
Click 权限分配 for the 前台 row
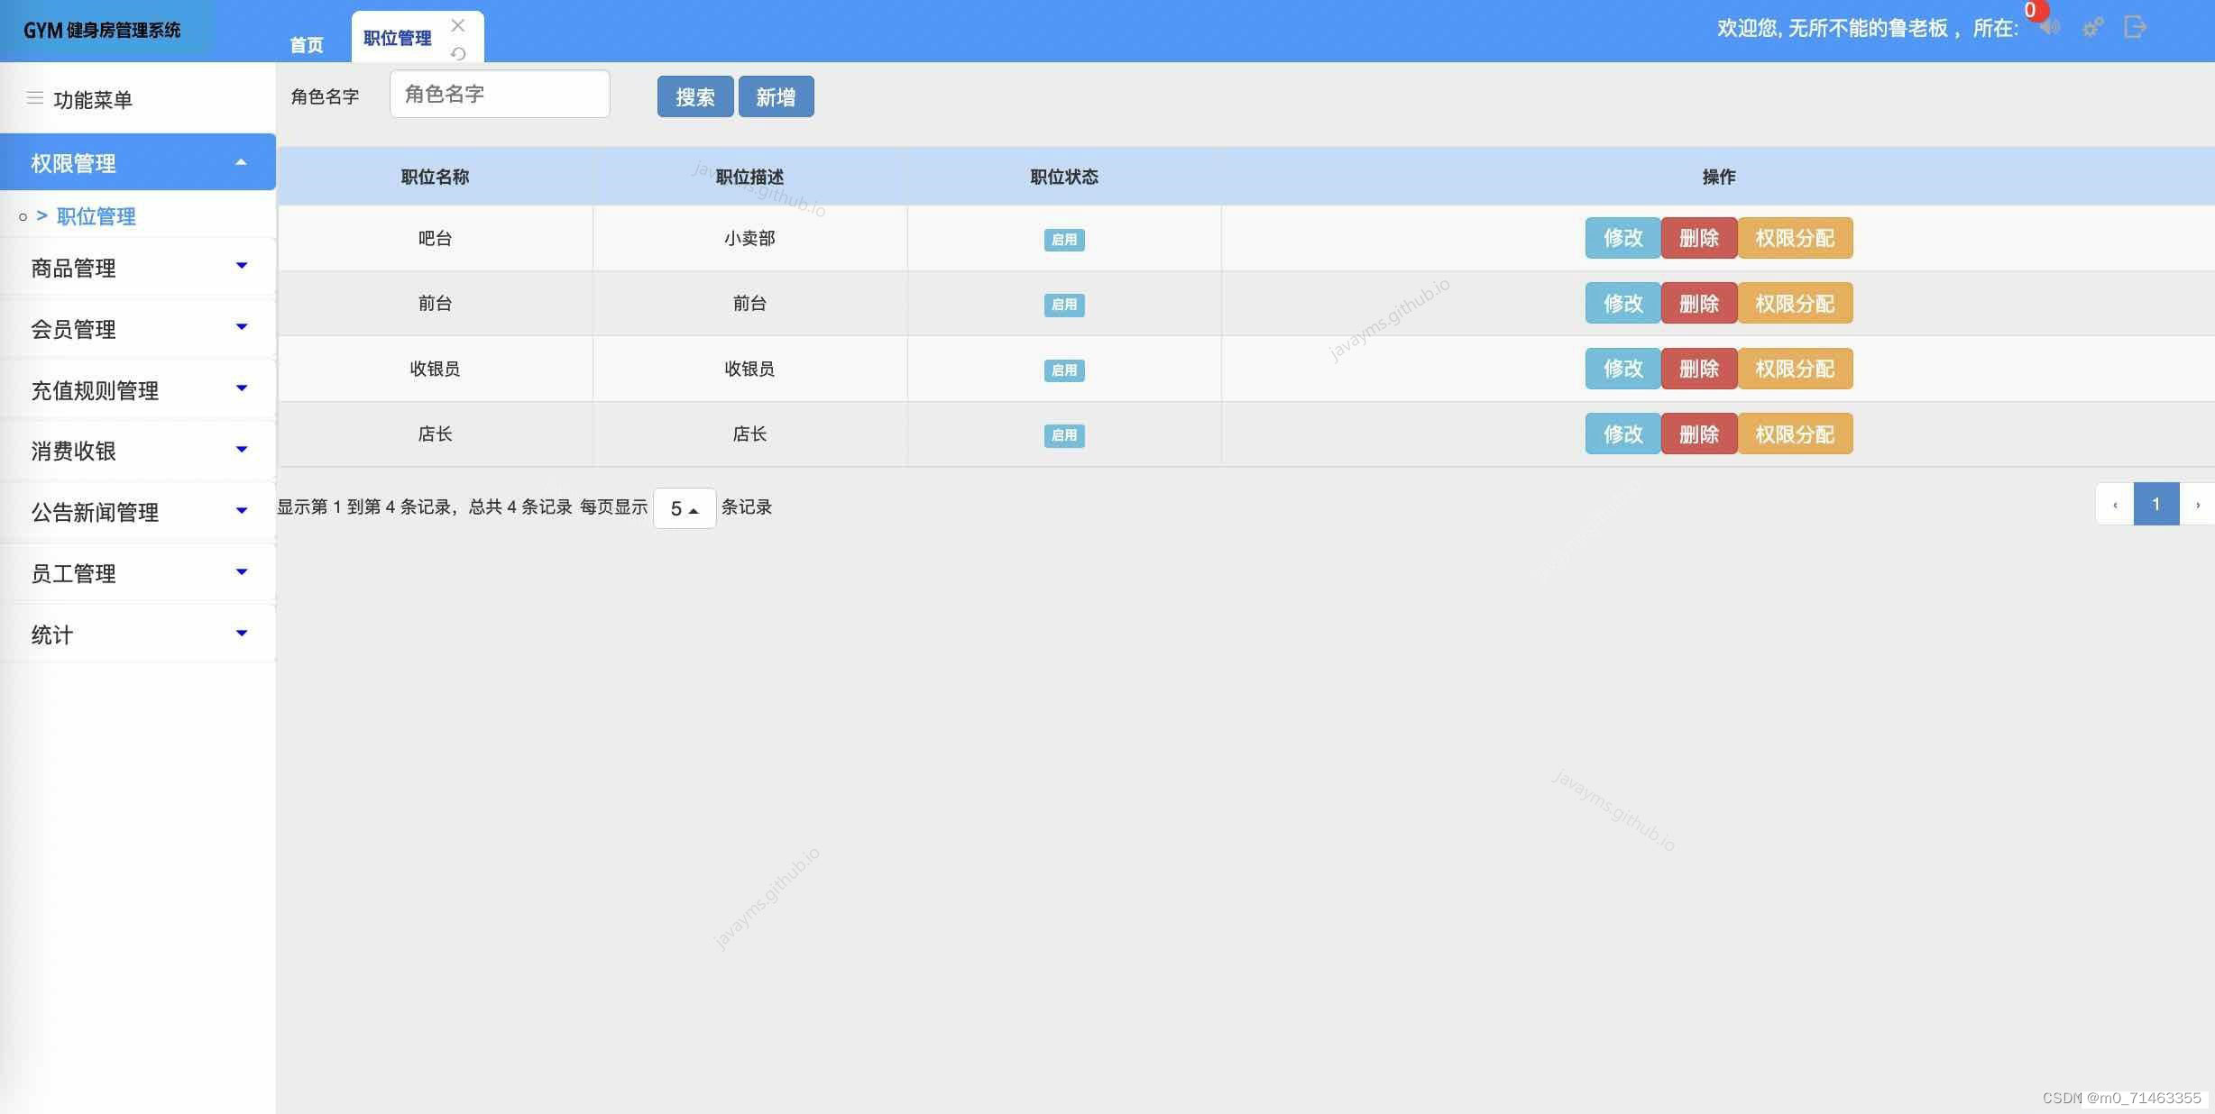pos(1795,304)
